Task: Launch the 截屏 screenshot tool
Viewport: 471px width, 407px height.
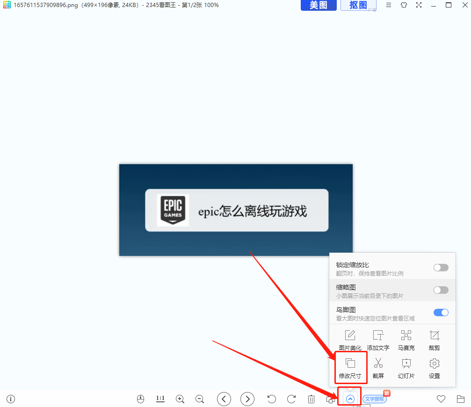Action: click(x=378, y=367)
